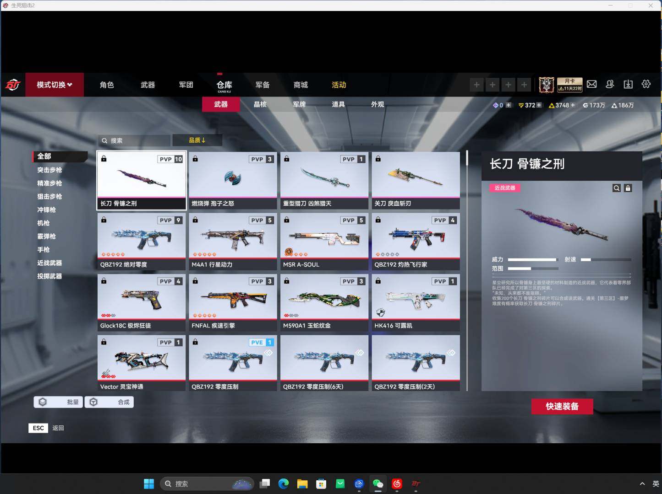
Task: Open the Windows Start menu
Action: pos(149,483)
